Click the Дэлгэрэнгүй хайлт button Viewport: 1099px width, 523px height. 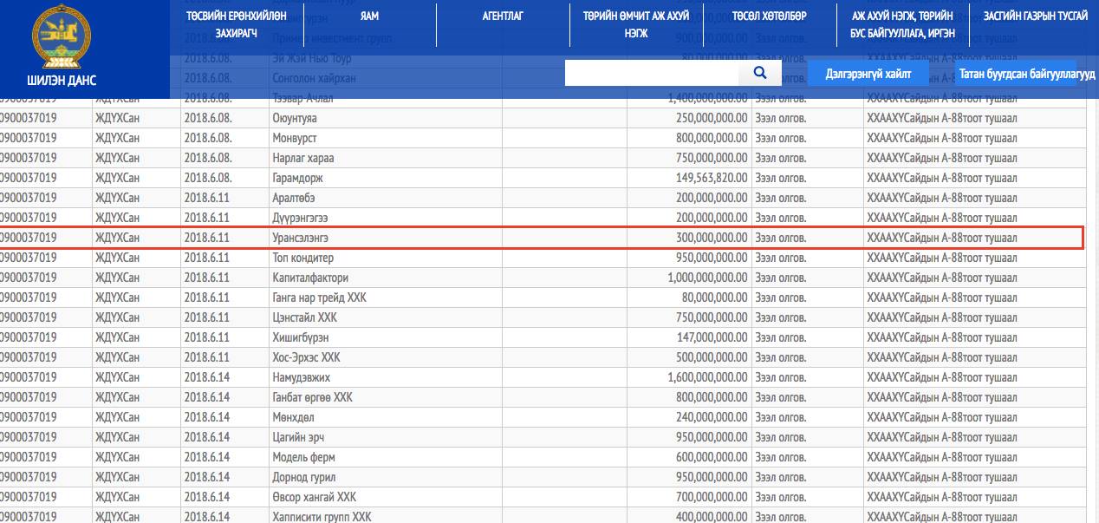coord(868,74)
